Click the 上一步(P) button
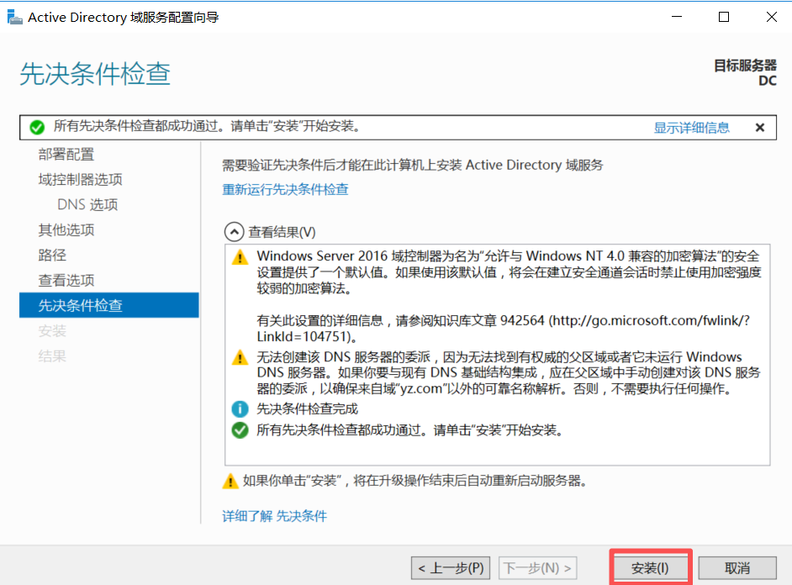 [451, 568]
